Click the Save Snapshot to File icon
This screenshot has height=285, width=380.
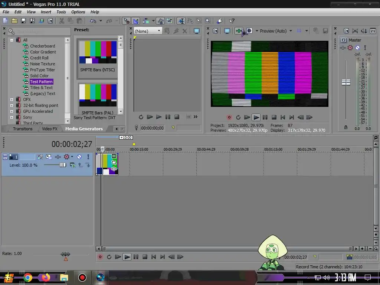325,31
